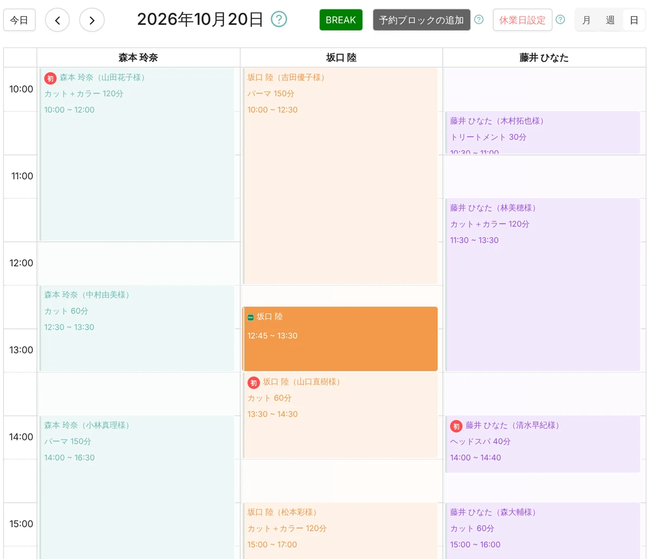Go to the previous day arrow
Image resolution: width=648 pixels, height=559 pixels.
pos(58,21)
